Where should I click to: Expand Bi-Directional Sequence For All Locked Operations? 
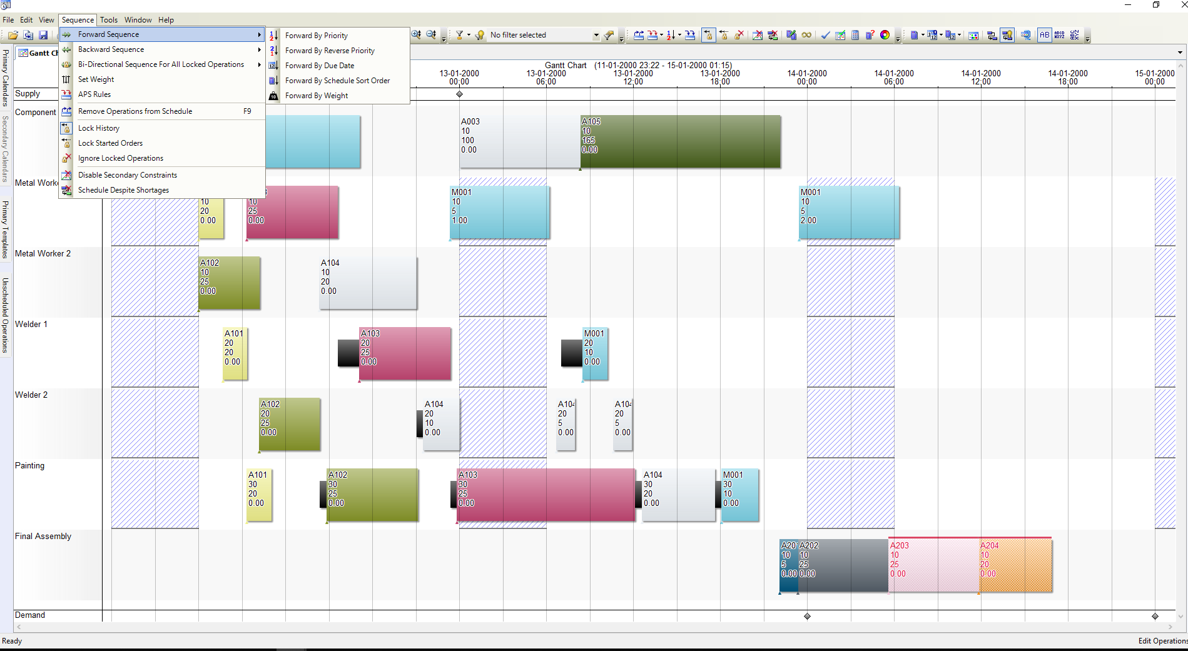161,64
